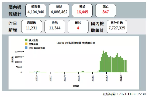Click the tallest green peak bar
Screen dimensions: 147x97
click(x=103, y=61)
